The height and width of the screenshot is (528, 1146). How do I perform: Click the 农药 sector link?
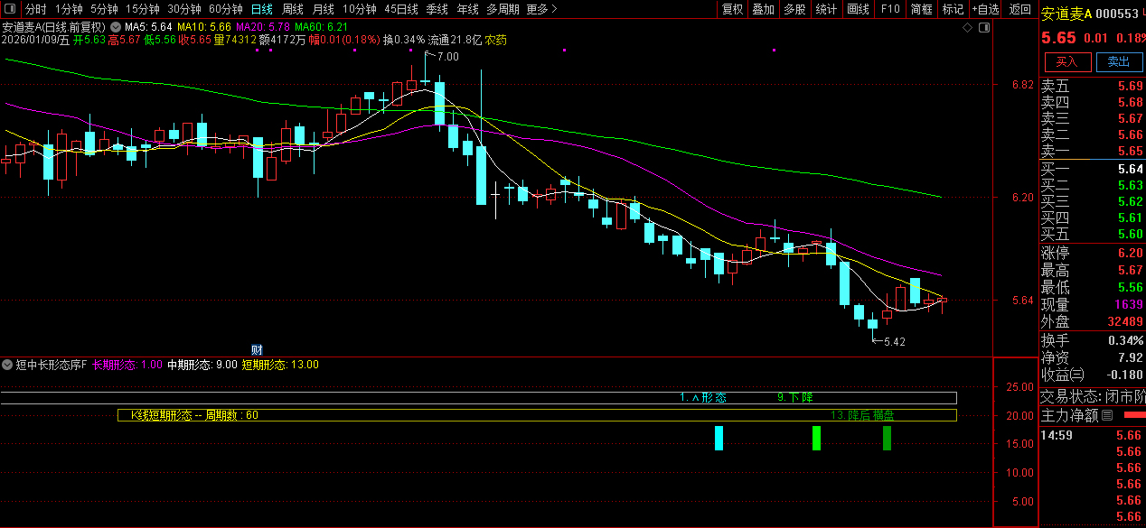click(x=495, y=41)
